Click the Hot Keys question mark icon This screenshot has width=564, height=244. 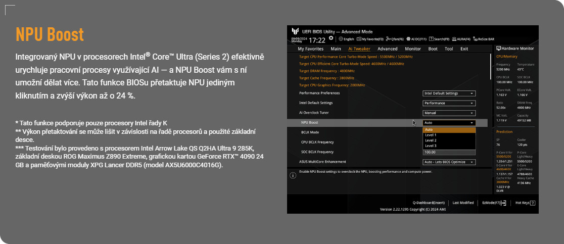[533, 203]
